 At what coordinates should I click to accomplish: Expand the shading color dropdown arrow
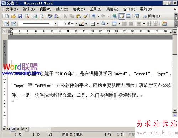pyautogui.click(x=108, y=24)
